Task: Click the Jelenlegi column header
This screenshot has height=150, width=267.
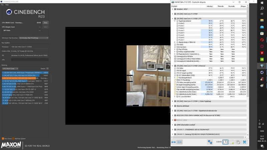Action: 207,6
